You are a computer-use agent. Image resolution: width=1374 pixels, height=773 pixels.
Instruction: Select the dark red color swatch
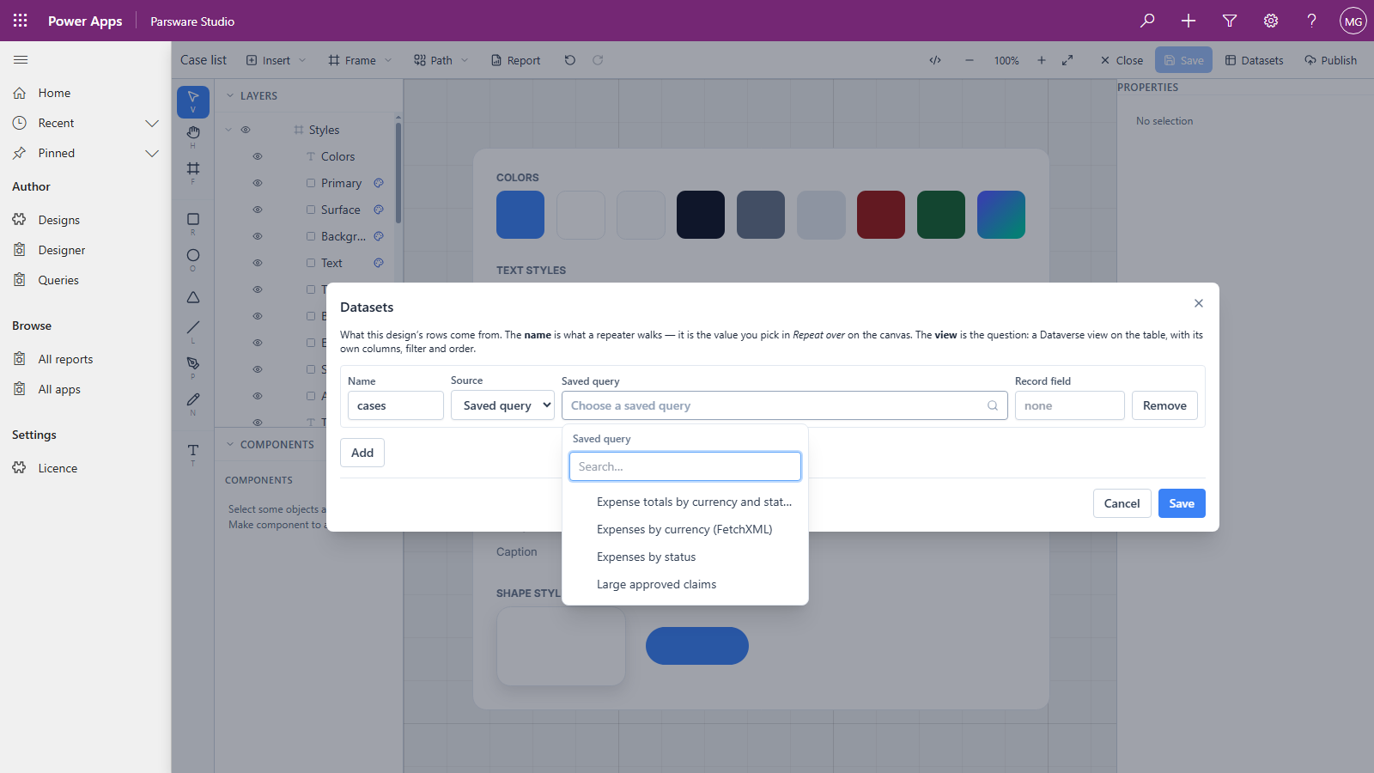click(881, 215)
